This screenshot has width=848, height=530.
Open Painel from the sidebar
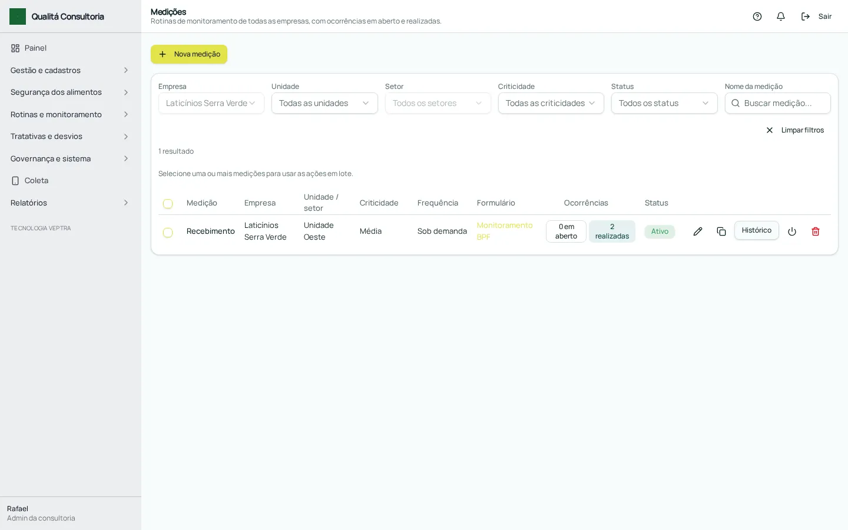(x=71, y=48)
